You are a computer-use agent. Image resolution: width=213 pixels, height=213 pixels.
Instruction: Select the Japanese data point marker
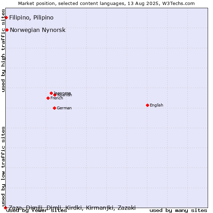[51, 93]
